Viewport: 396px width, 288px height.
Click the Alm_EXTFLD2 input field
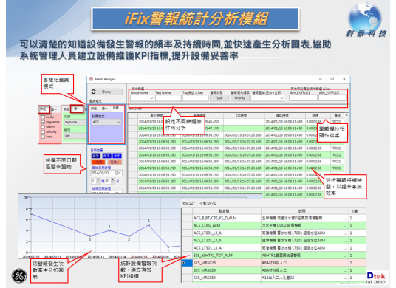(332, 98)
